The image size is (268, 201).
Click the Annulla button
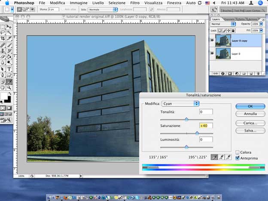click(x=250, y=114)
